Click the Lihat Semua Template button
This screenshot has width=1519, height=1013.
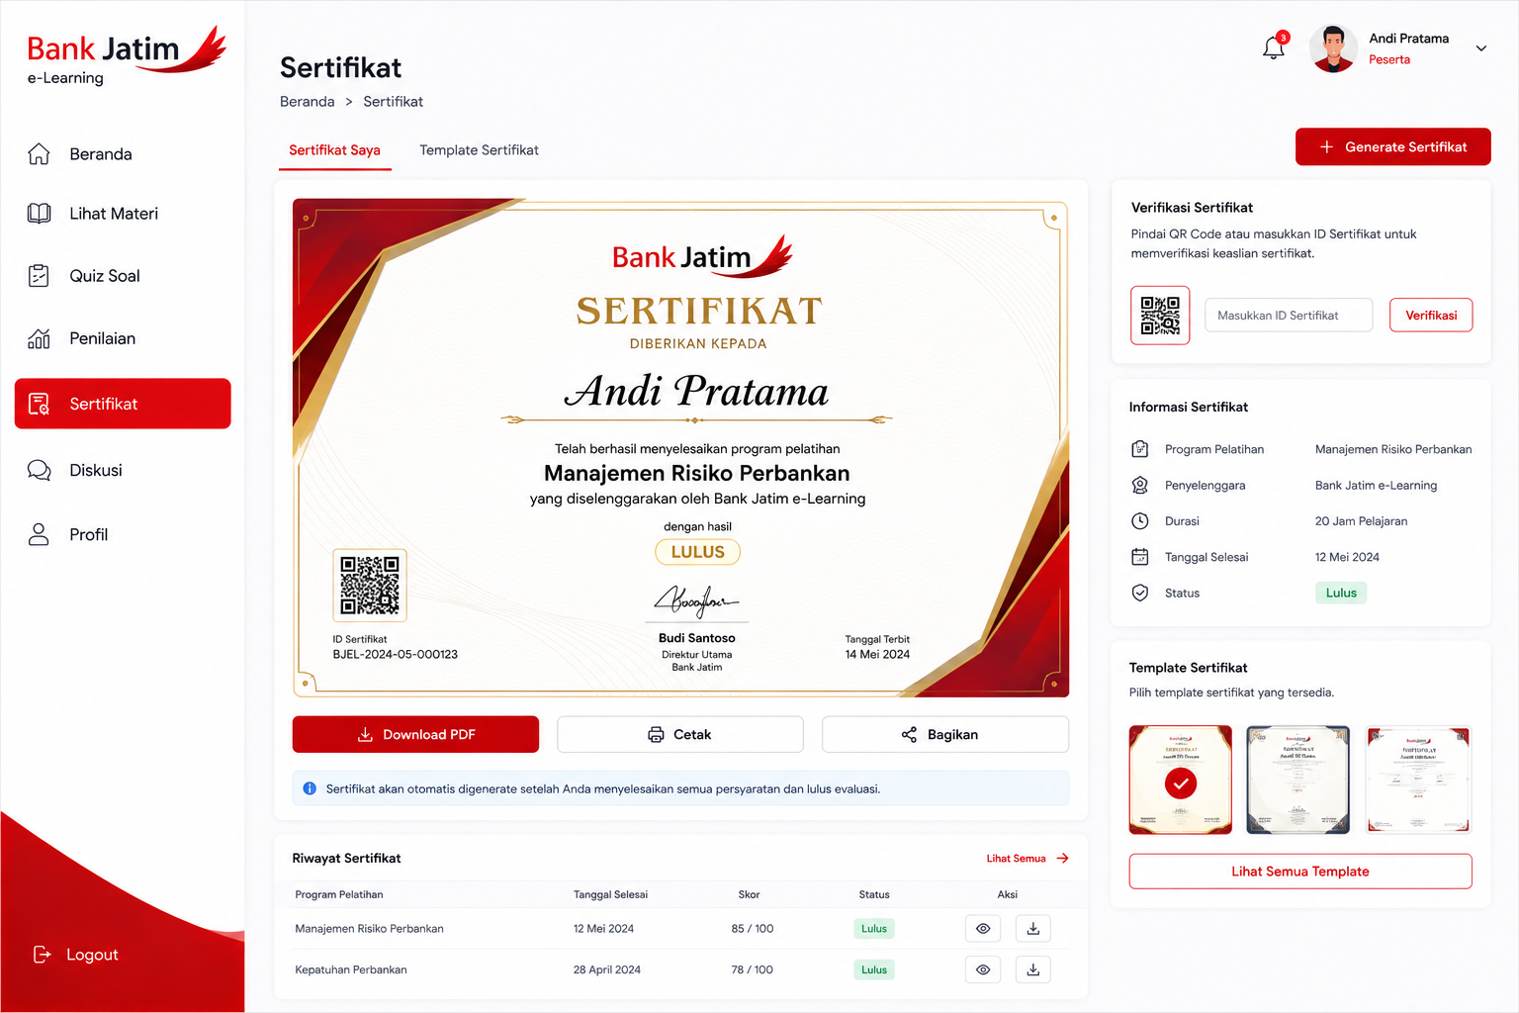[x=1300, y=872]
